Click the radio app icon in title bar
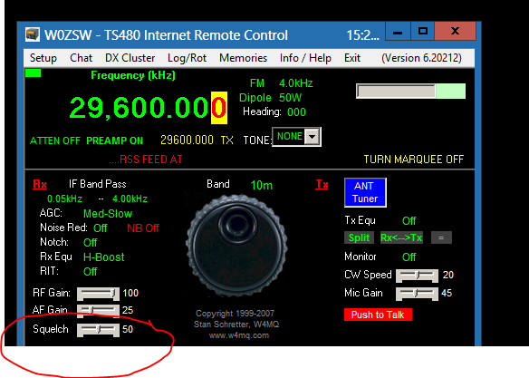The width and height of the screenshot is (529, 378). coord(33,34)
